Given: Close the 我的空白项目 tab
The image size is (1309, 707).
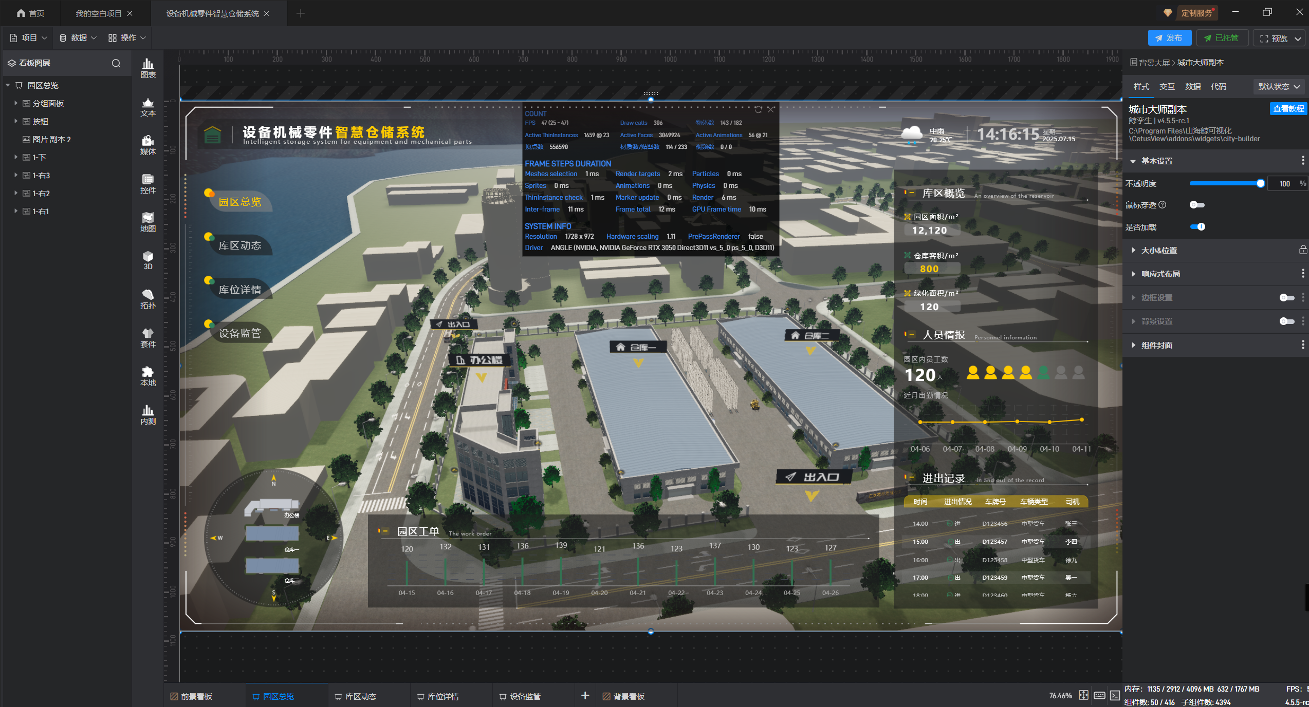Looking at the screenshot, I should pyautogui.click(x=130, y=13).
